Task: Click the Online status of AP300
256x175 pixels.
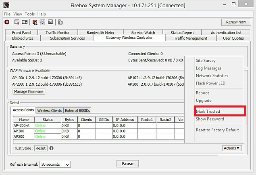Action: click(x=48, y=131)
